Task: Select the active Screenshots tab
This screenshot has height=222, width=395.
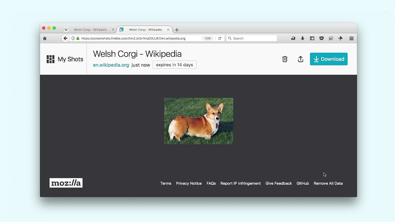Action: click(x=145, y=30)
